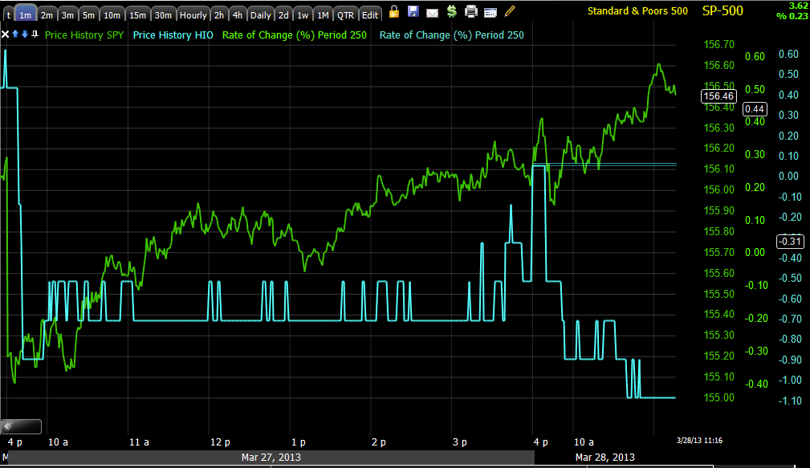Pin the panel with pushpin icon
The width and height of the screenshot is (810, 468).
click(x=35, y=34)
